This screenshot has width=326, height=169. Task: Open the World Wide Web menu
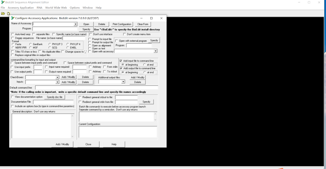coord(56,8)
